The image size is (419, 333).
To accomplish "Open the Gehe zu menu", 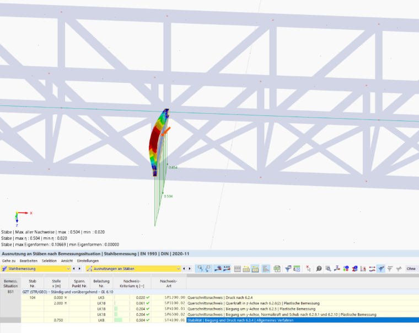I will [9, 261].
